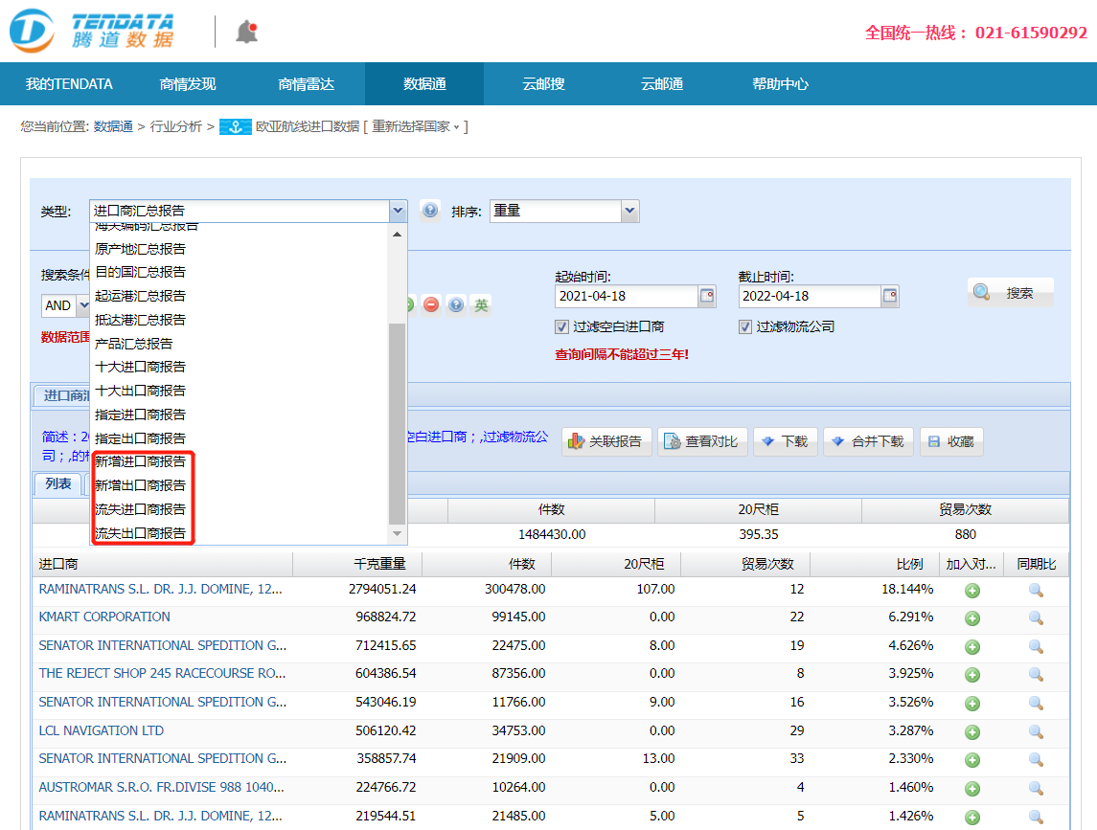
Task: Click the anchor icon in the breadcrumb
Action: click(x=235, y=126)
